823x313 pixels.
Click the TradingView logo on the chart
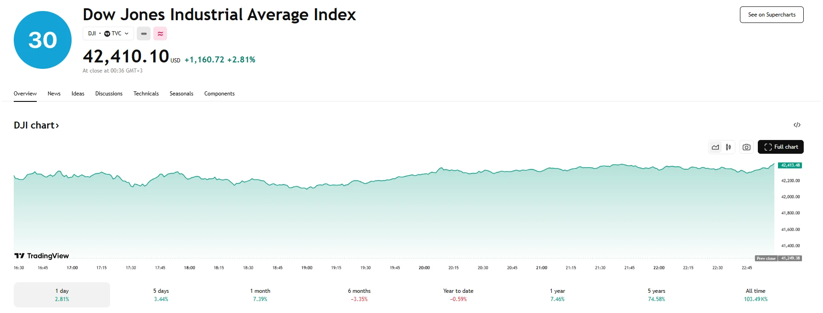click(41, 255)
